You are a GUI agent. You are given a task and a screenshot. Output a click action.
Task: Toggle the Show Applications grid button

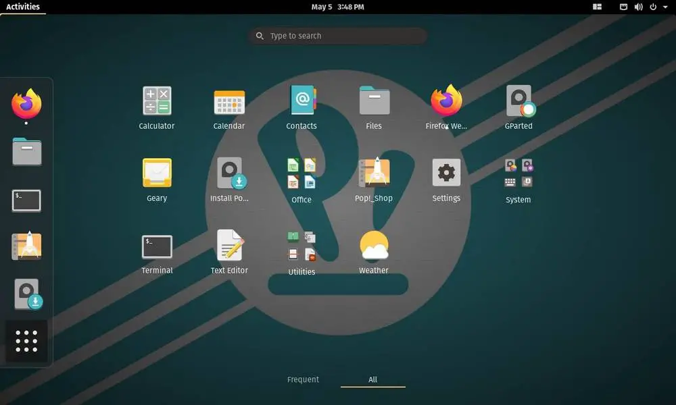pyautogui.click(x=26, y=342)
